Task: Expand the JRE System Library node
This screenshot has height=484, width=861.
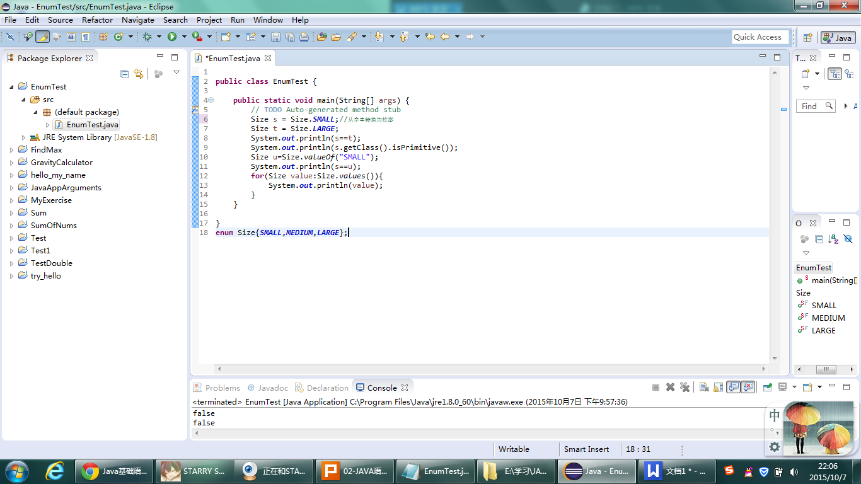Action: coord(23,137)
